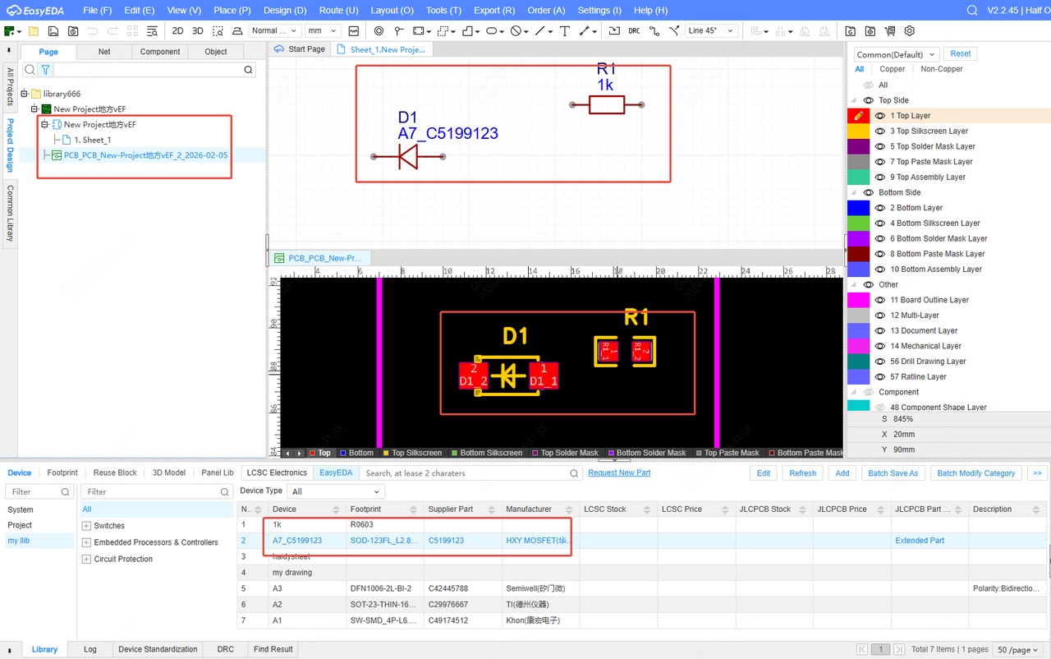Toggle visibility of 1 Top Layer
This screenshot has width=1051, height=659.
click(x=879, y=116)
